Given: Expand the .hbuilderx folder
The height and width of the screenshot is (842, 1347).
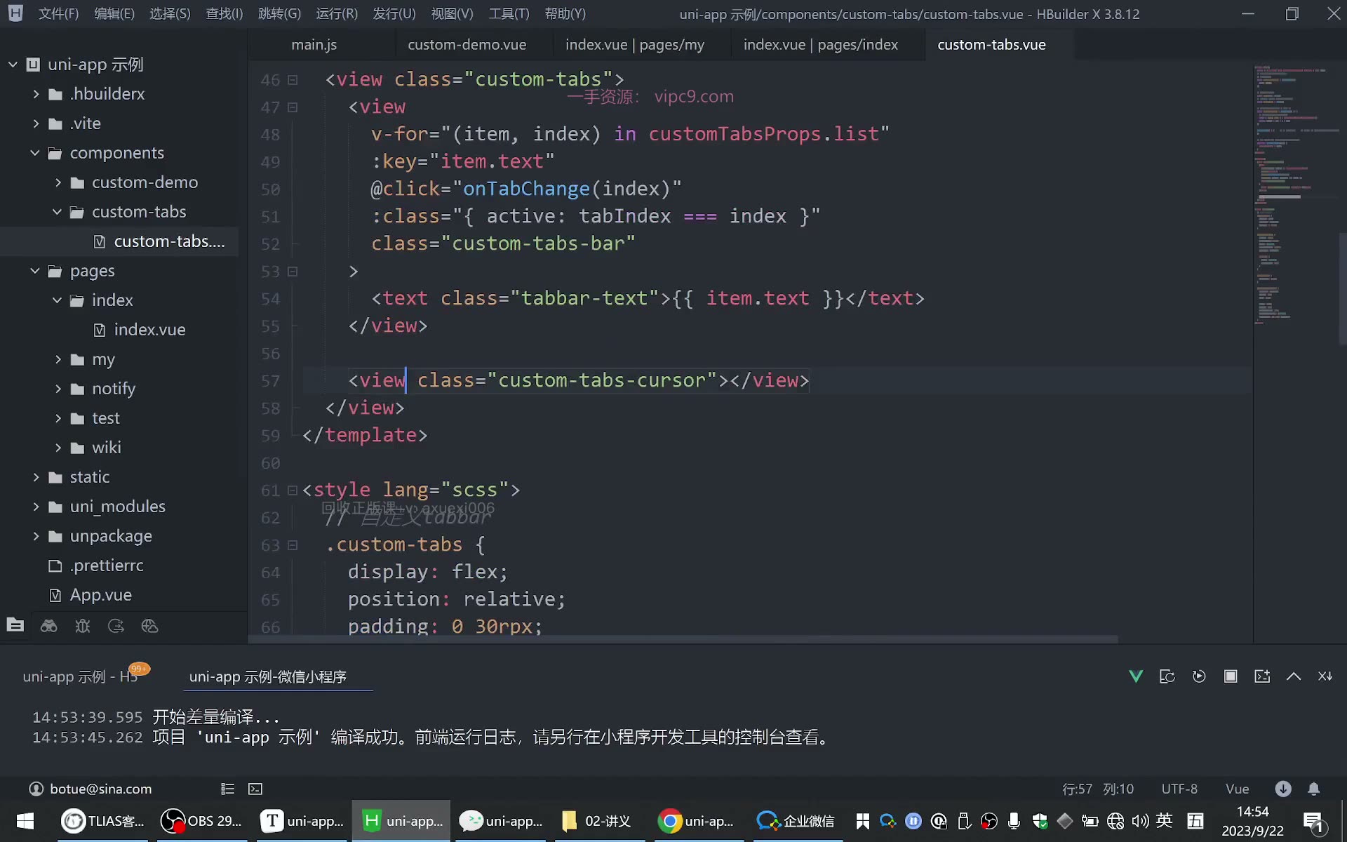Looking at the screenshot, I should pyautogui.click(x=36, y=94).
